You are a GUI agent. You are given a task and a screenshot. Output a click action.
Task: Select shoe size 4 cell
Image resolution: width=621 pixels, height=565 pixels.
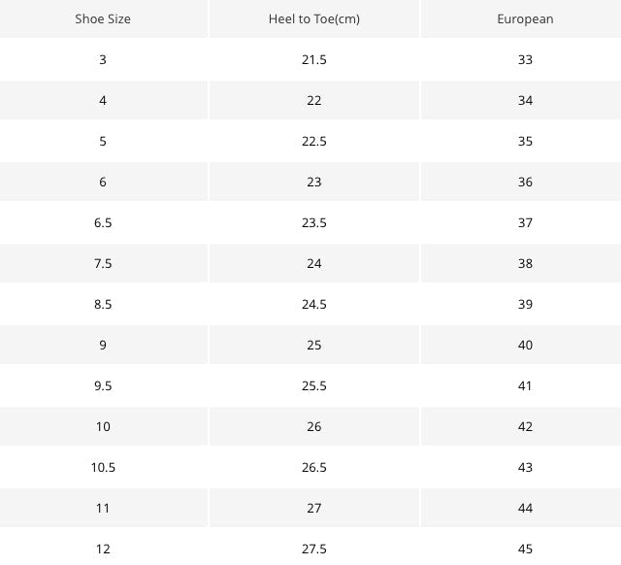pyautogui.click(x=103, y=101)
